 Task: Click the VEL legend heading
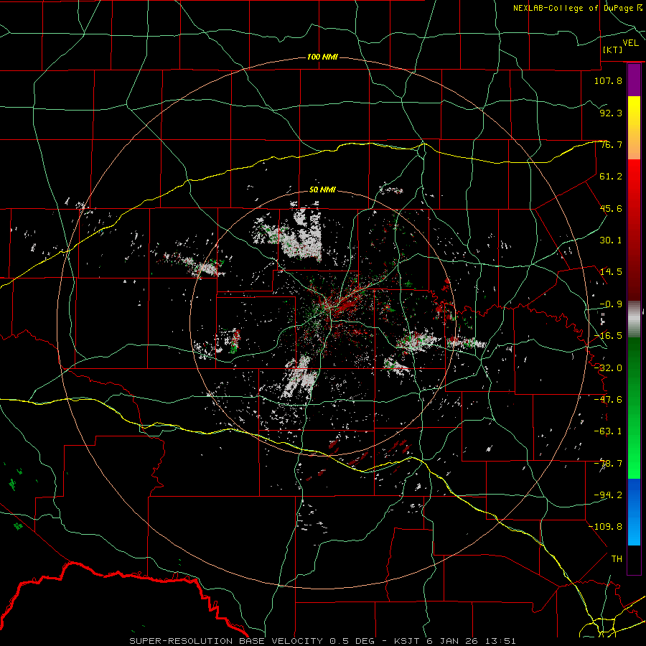630,43
